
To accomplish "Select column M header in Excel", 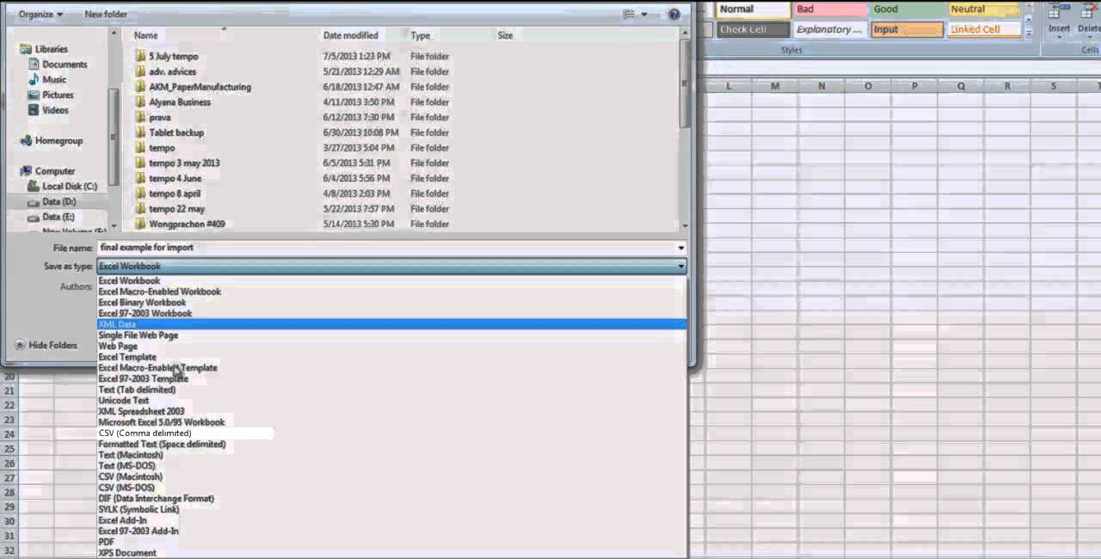I will click(x=775, y=86).
